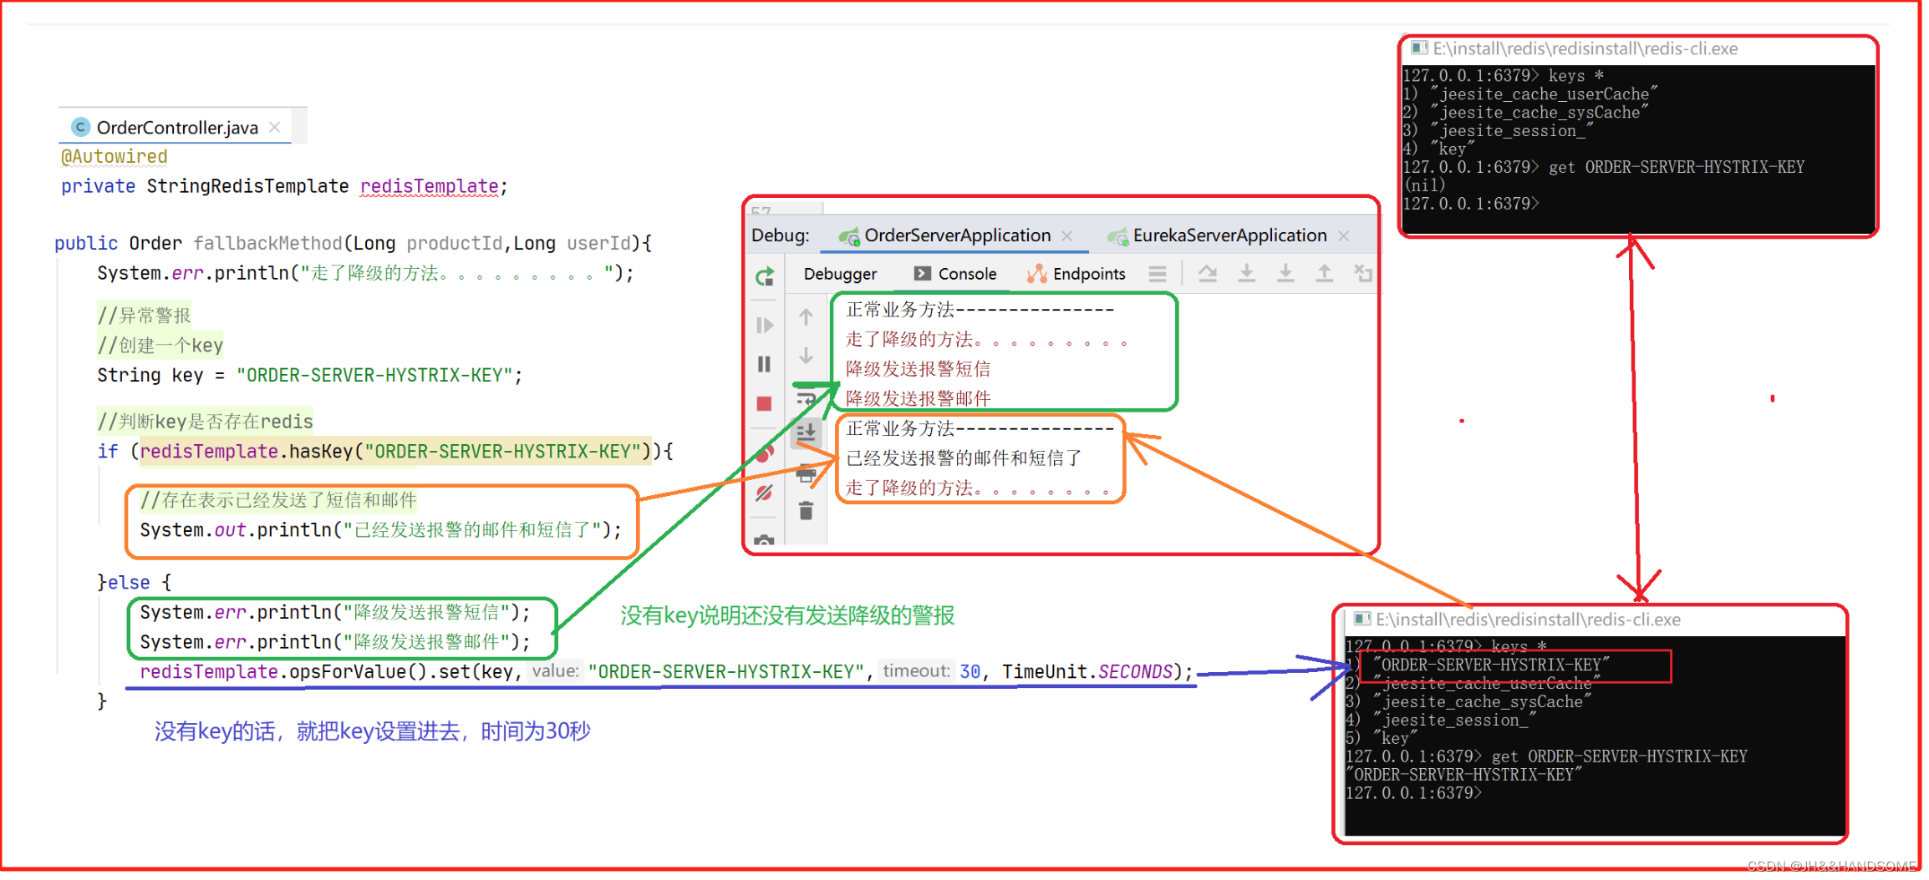Click the highlighted redisTemplate.hasKey call
The height and width of the screenshot is (880, 1929).
coord(395,452)
